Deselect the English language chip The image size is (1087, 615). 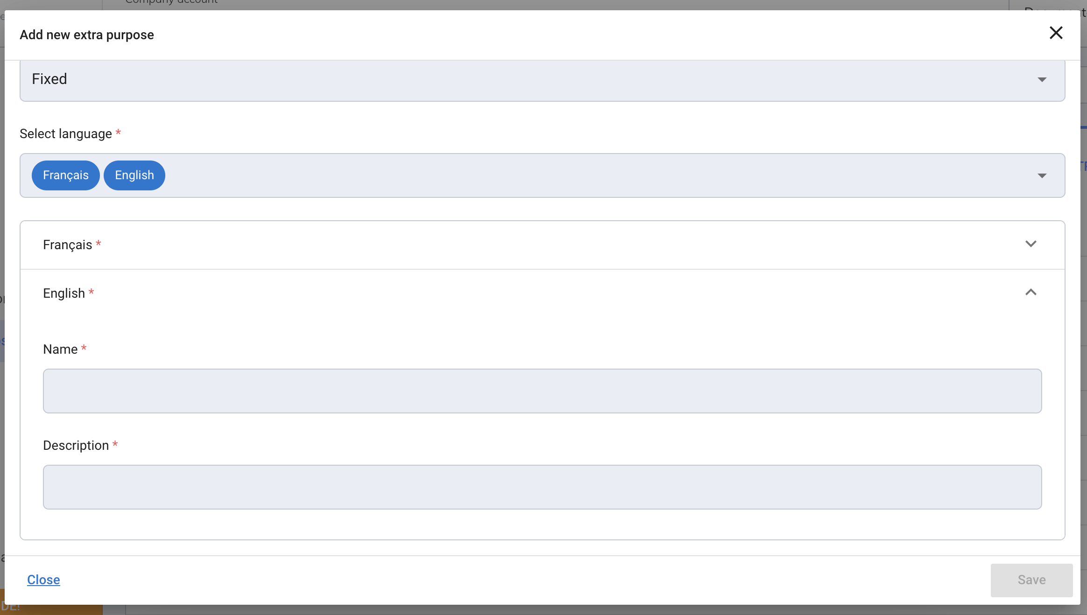click(x=134, y=175)
